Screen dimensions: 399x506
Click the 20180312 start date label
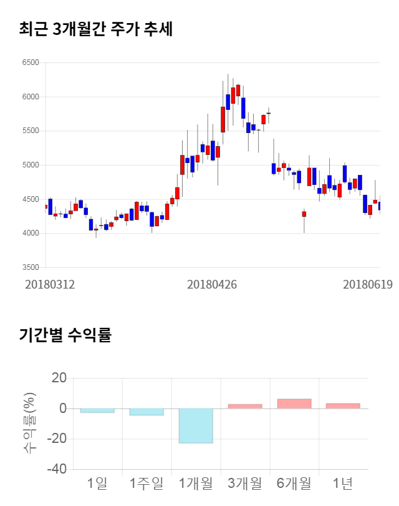point(50,284)
